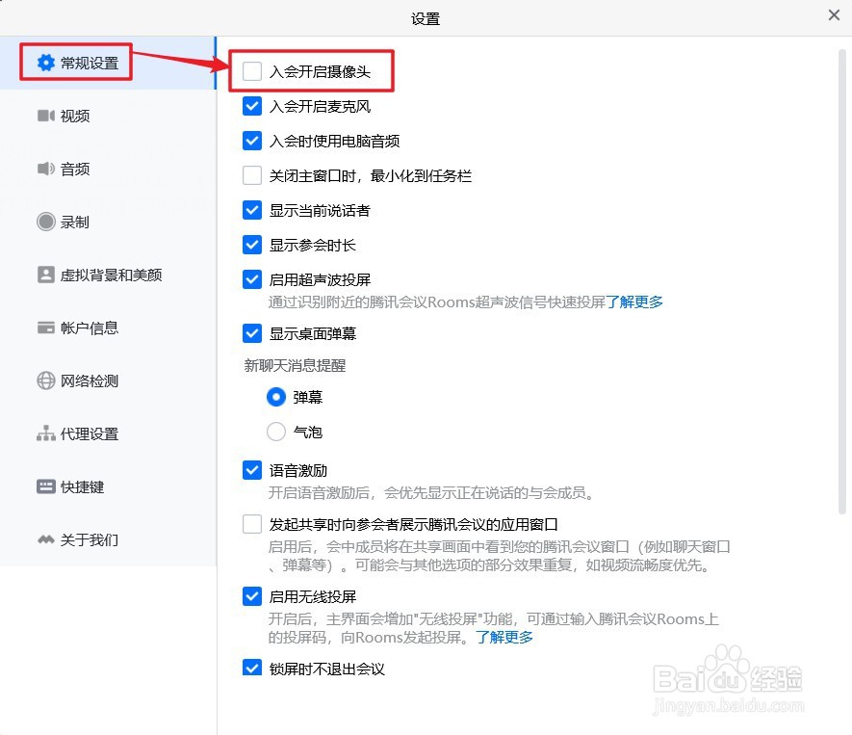Click the 开启语音激励后 description text
The height and width of the screenshot is (735, 852).
coord(432,493)
